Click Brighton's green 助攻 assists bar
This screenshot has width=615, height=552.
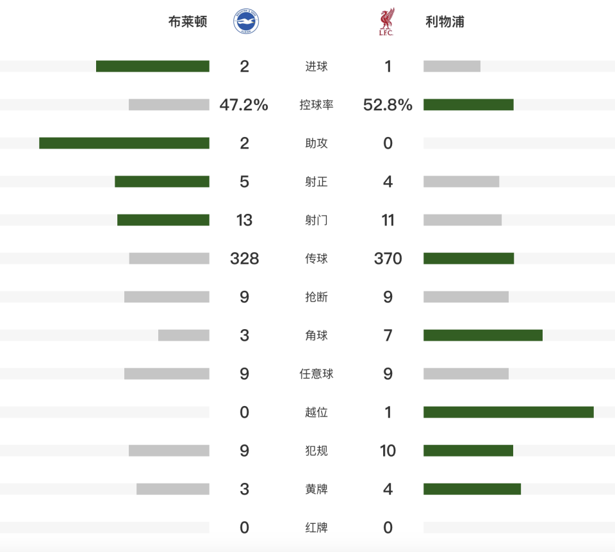124,143
